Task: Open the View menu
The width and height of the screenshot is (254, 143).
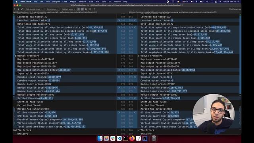Action: click(48, 2)
